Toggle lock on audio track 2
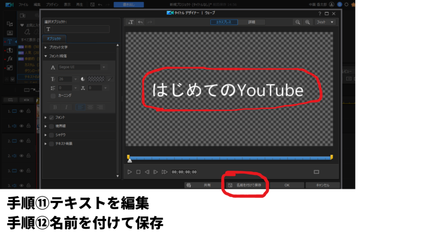The image size is (428, 240). click(28, 156)
